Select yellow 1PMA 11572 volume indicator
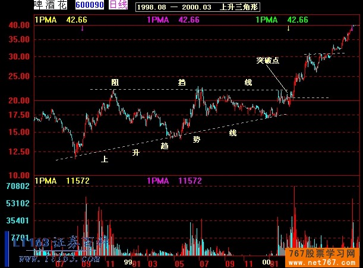 coord(62,181)
